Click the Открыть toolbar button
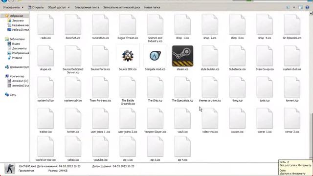This screenshot has width=313, height=176. tap(36, 7)
